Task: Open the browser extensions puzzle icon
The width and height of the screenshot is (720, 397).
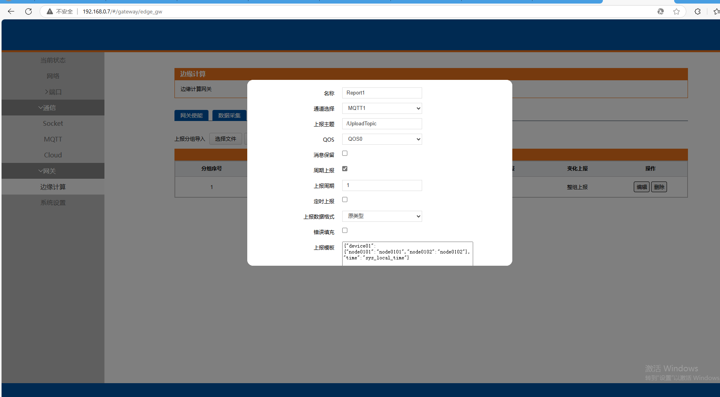Action: 697,11
